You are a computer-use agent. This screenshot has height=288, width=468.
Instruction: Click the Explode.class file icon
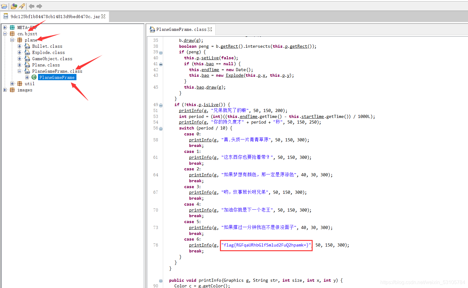pyautogui.click(x=27, y=52)
